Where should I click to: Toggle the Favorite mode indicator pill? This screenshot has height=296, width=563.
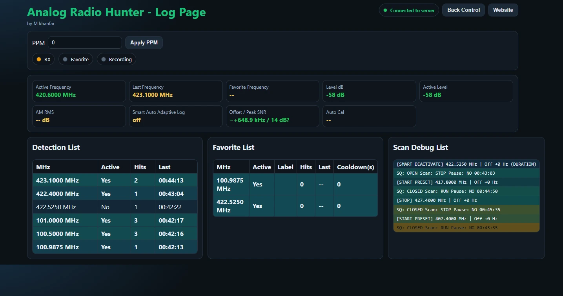click(75, 59)
